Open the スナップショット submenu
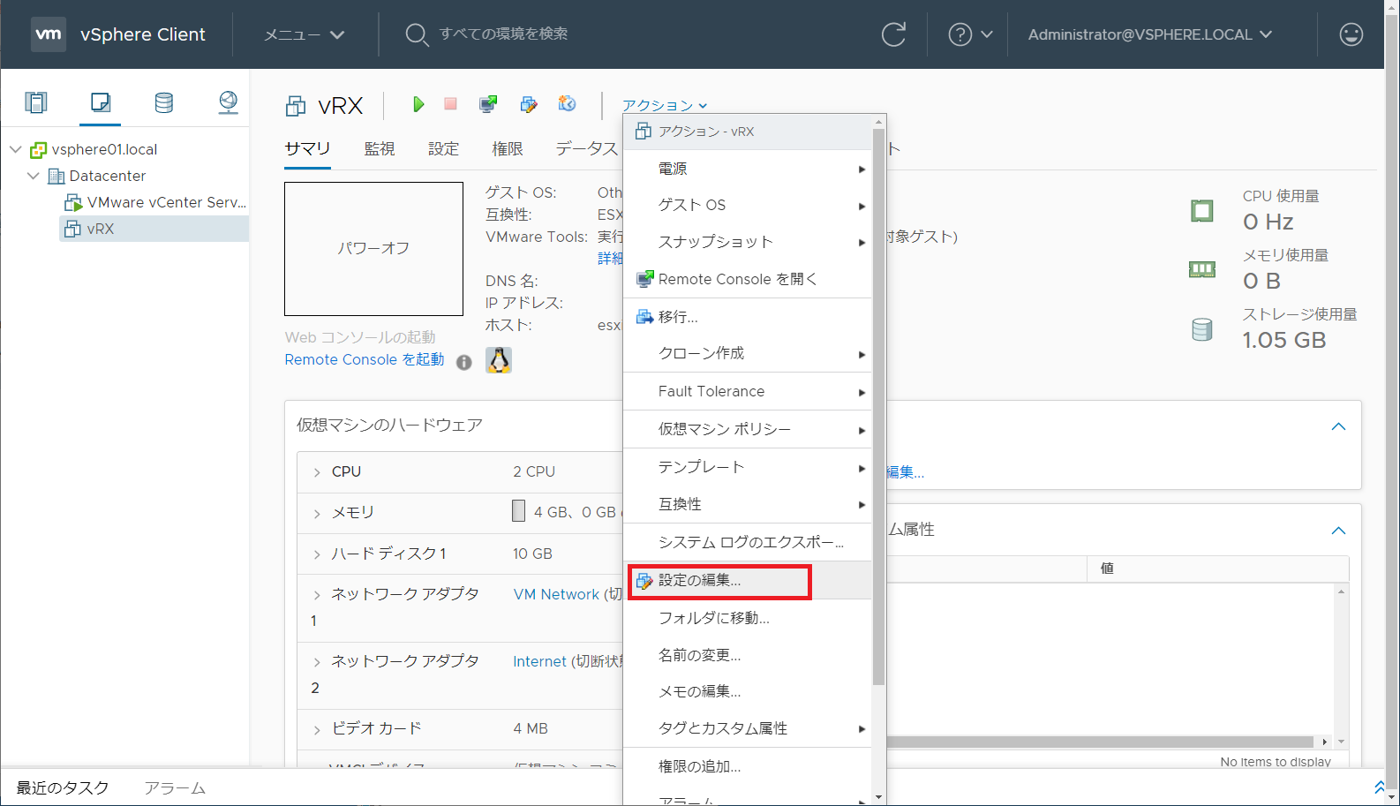Viewport: 1400px width, 806px height. [747, 242]
